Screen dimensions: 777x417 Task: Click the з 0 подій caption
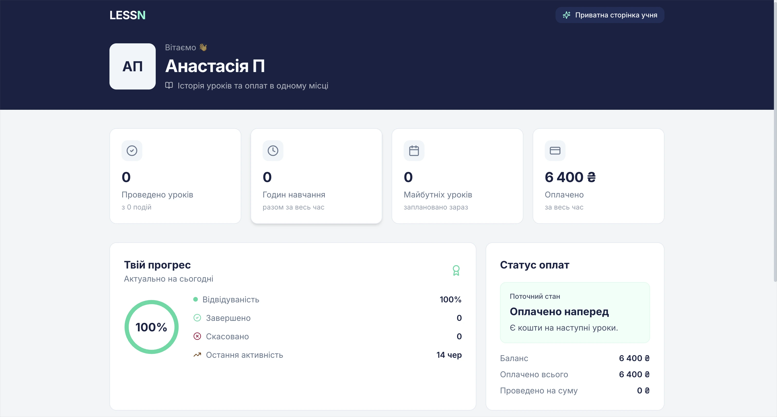coord(137,207)
